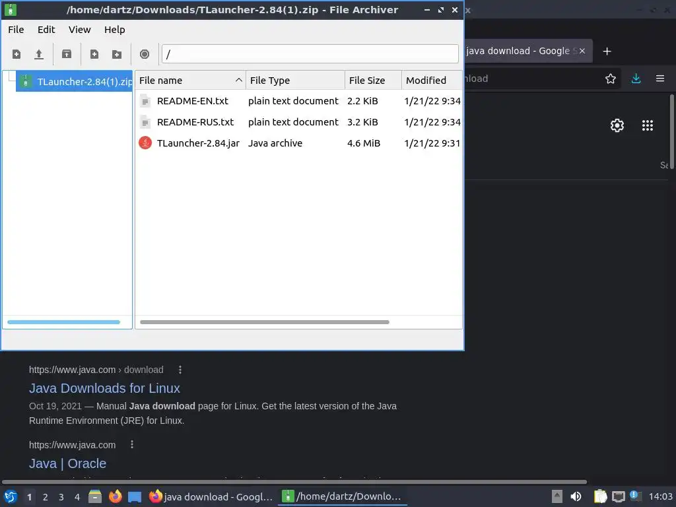Launch Firefox from the taskbar quick-launch
The width and height of the screenshot is (676, 507).
115,496
